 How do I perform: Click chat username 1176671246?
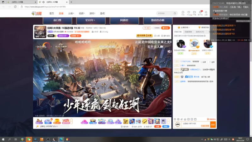pos(185,61)
